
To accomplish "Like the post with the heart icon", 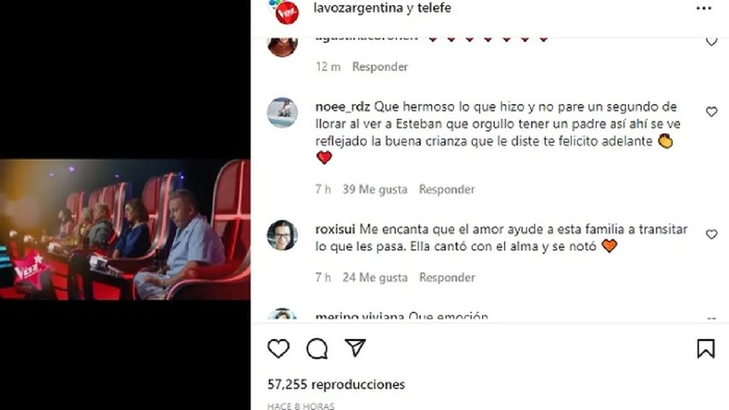I will 279,349.
